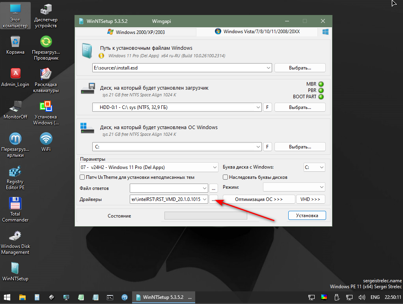Click the F button beside the boot disk
Viewport: 403px width, 304px height.
(267, 107)
